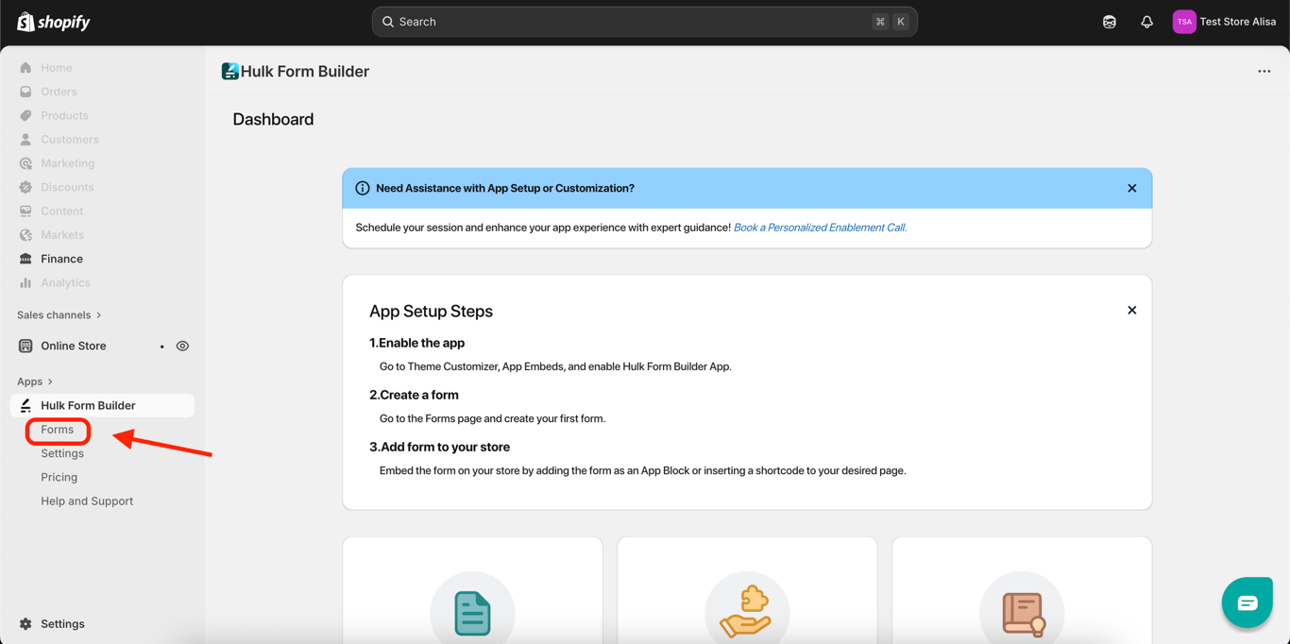Open Orders page

pyautogui.click(x=59, y=92)
